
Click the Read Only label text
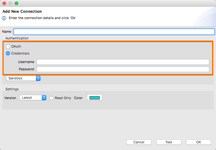(x=63, y=98)
